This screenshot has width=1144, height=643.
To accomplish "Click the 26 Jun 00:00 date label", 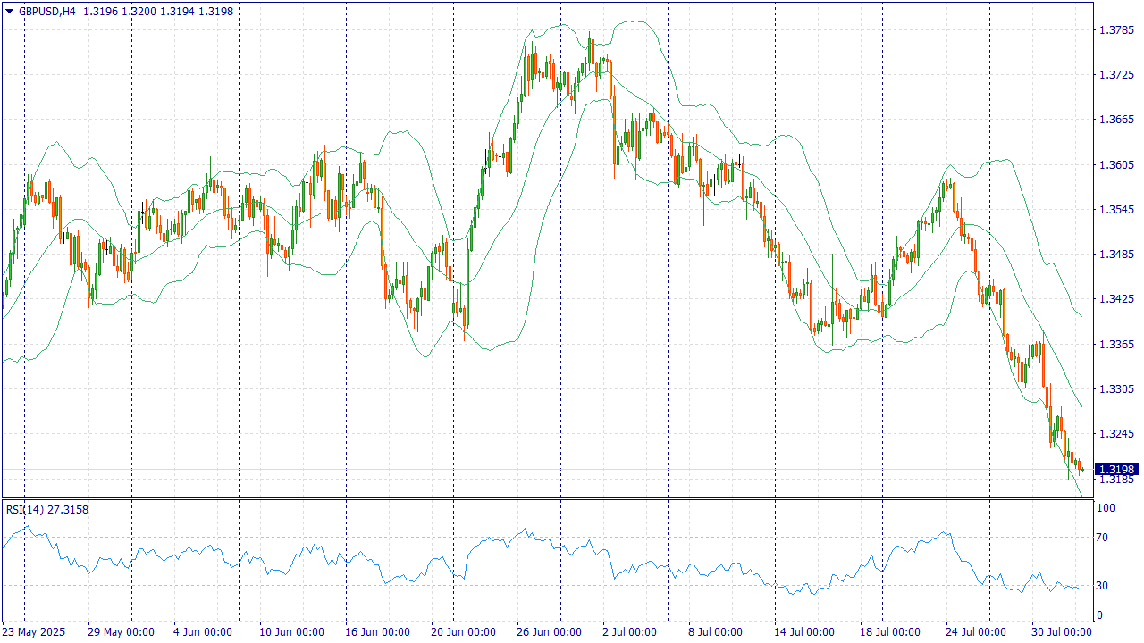I will coord(549,632).
